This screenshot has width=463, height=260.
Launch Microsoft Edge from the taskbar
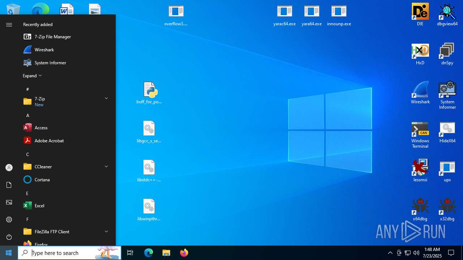[x=149, y=253]
